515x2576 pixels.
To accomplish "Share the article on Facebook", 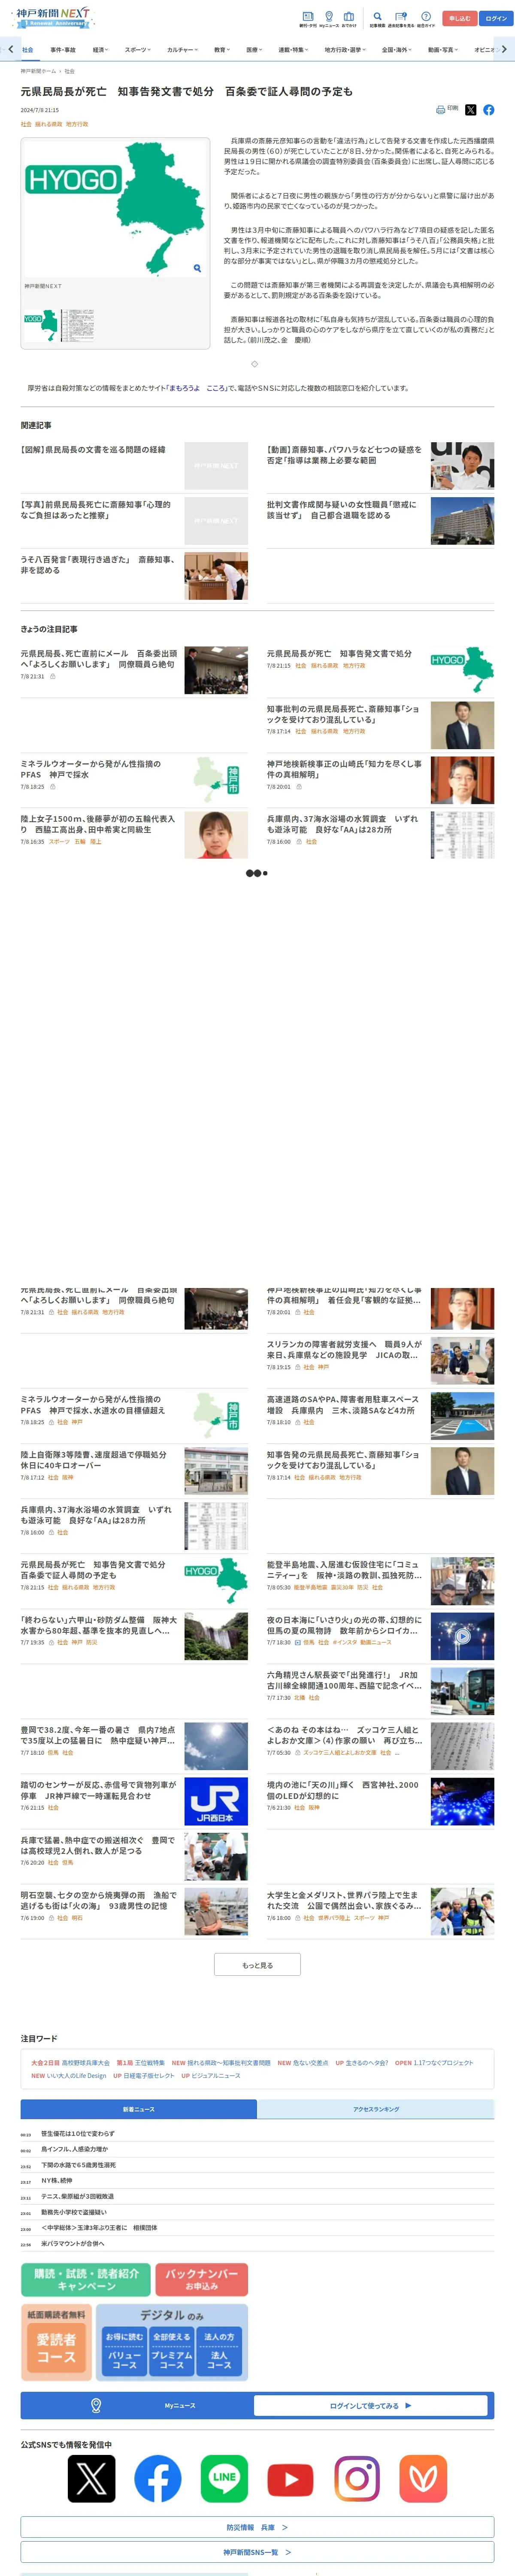I will tap(488, 110).
